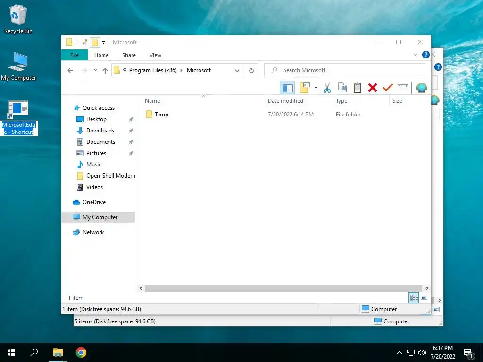Image resolution: width=483 pixels, height=362 pixels.
Task: Click the Copy toolbar icon
Action: (342, 88)
